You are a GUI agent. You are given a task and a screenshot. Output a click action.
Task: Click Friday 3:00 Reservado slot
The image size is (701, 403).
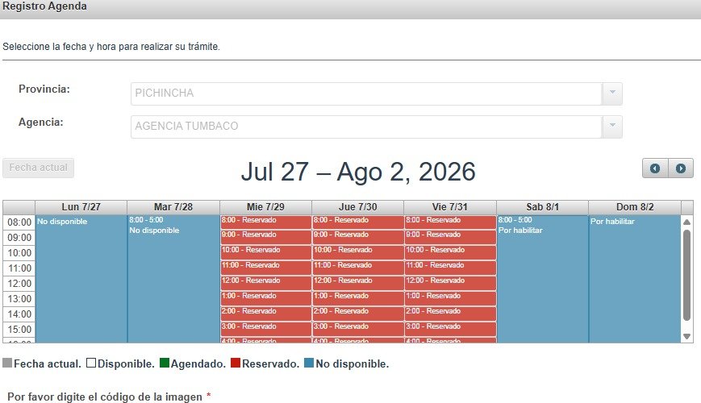(x=450, y=329)
